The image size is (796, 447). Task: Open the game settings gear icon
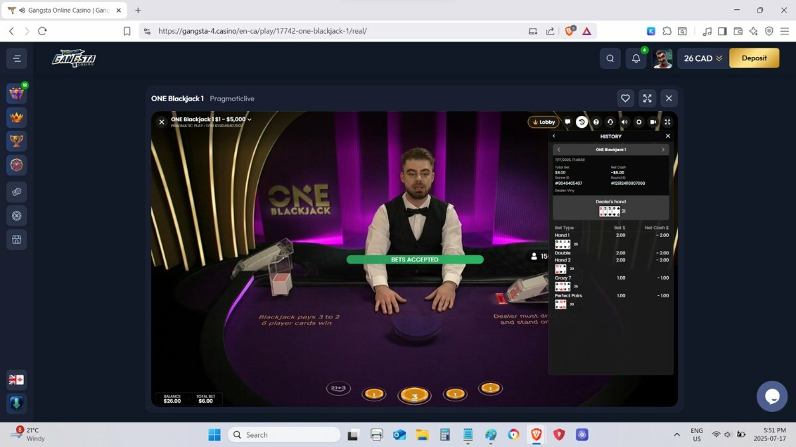(639, 122)
